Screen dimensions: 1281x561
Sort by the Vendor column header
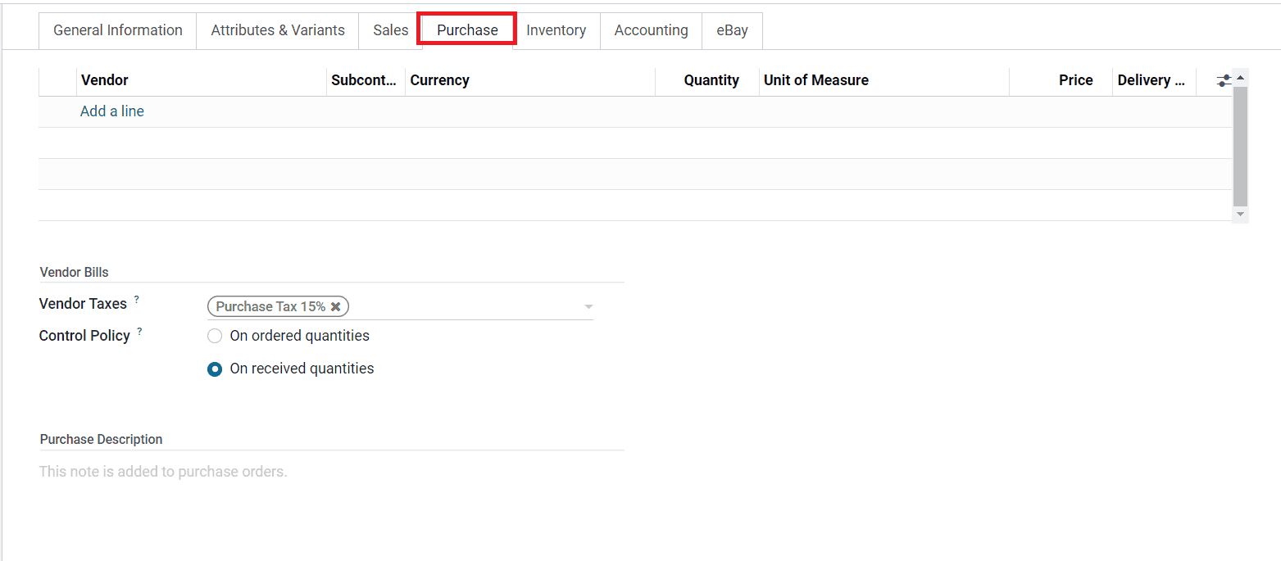[x=105, y=80]
